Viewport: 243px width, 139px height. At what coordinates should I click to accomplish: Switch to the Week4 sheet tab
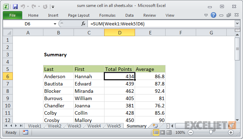(94, 126)
